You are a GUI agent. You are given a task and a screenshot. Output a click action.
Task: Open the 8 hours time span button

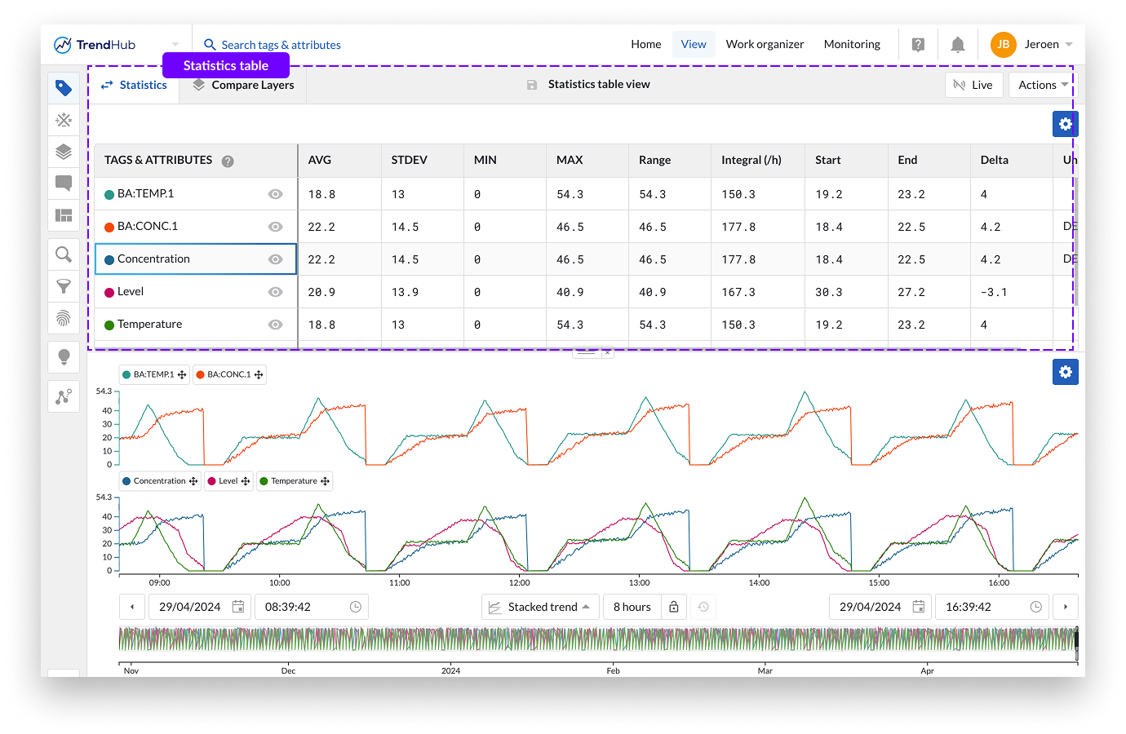coord(632,607)
